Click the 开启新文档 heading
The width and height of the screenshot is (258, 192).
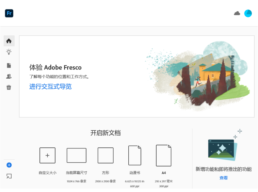coord(106,133)
